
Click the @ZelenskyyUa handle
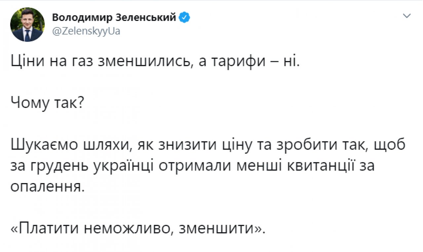(86, 31)
